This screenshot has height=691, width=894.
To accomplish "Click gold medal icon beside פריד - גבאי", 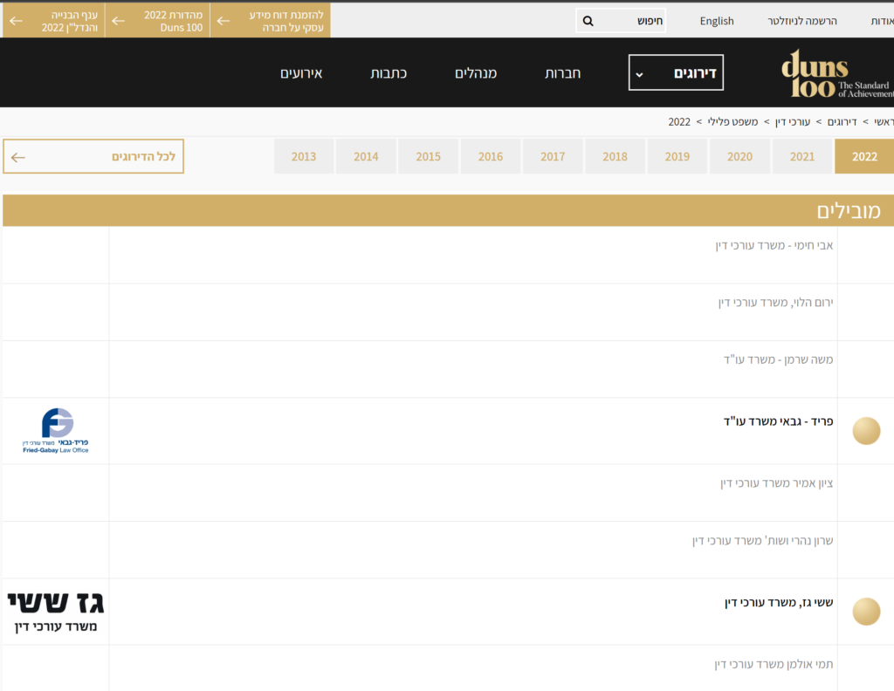I will pos(865,431).
